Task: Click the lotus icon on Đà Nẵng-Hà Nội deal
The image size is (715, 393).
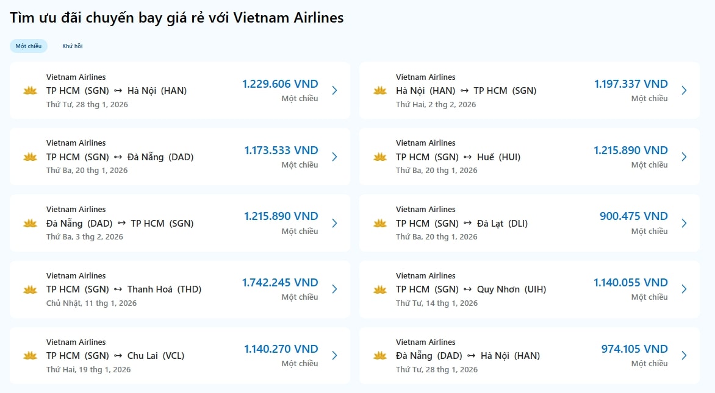Action: (x=379, y=356)
